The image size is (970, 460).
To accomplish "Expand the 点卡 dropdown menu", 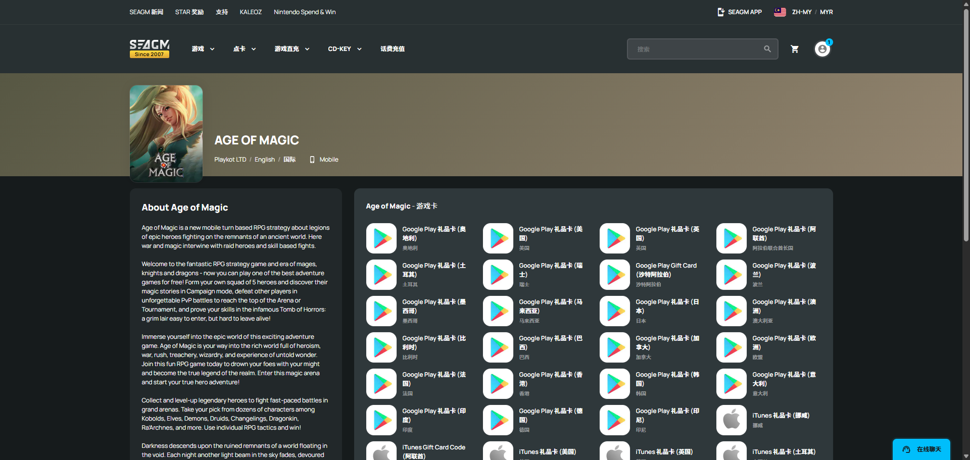I will pos(245,49).
